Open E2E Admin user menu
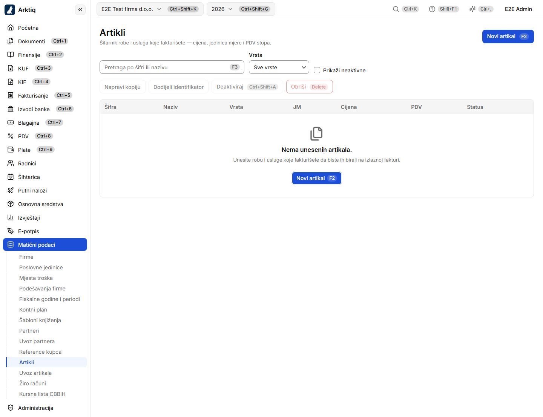This screenshot has height=417, width=543. 518,9
